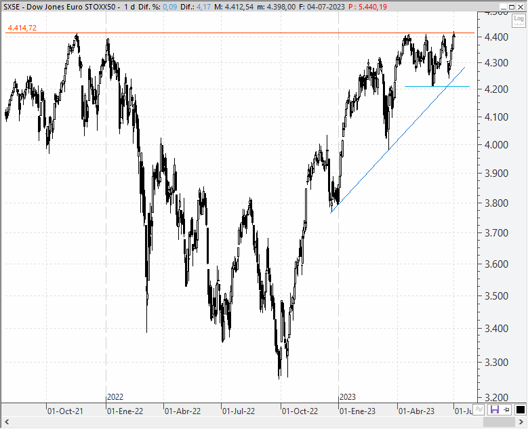The height and width of the screenshot is (429, 528).
Task: Minimize the chart window
Action: (504, 7)
